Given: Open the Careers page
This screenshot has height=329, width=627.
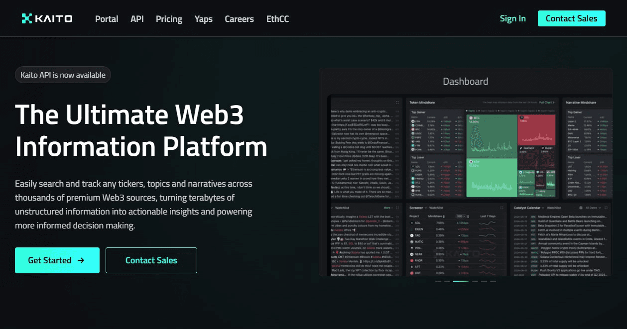Looking at the screenshot, I should point(239,19).
